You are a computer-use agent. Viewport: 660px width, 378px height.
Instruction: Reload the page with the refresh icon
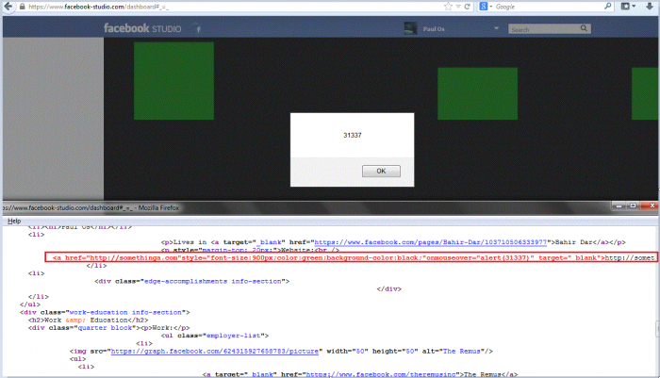click(468, 7)
